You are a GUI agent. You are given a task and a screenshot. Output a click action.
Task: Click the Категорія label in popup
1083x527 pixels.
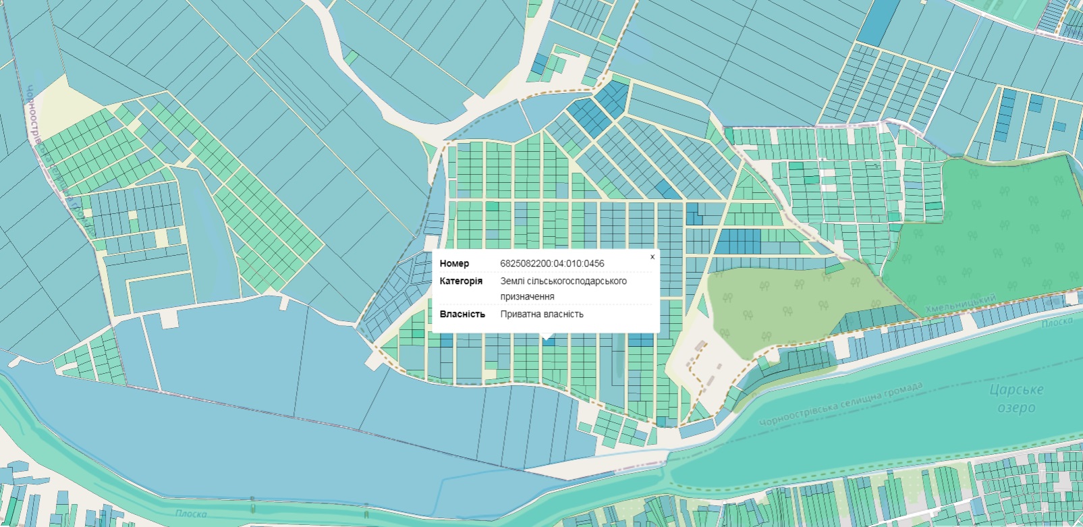point(461,281)
